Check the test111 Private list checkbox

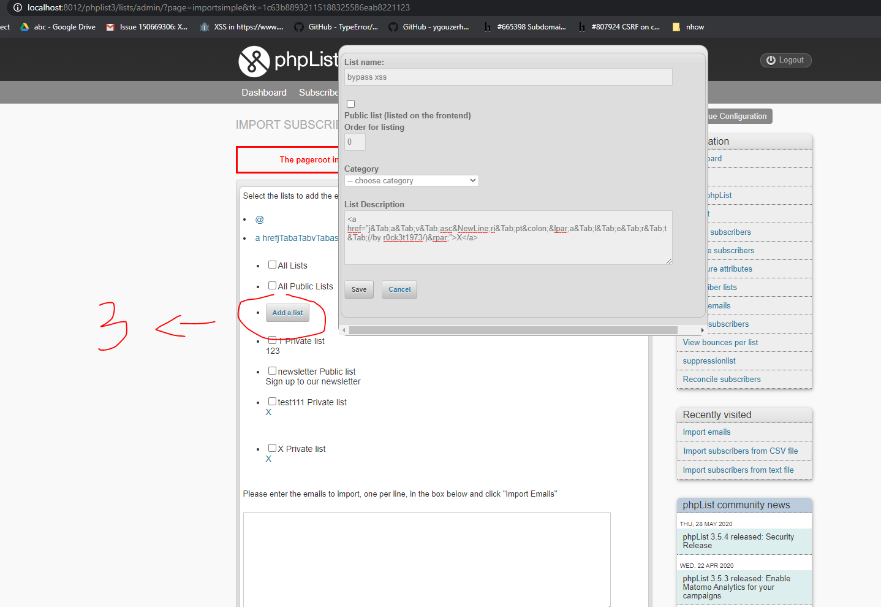click(x=272, y=402)
